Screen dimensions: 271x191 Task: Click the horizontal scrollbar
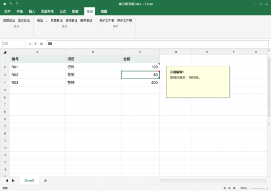click(213, 180)
